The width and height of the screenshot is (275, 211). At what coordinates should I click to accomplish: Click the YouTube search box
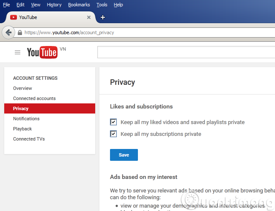[186, 52]
